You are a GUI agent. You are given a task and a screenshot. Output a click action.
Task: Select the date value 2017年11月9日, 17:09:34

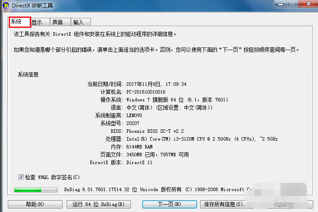coord(156,84)
